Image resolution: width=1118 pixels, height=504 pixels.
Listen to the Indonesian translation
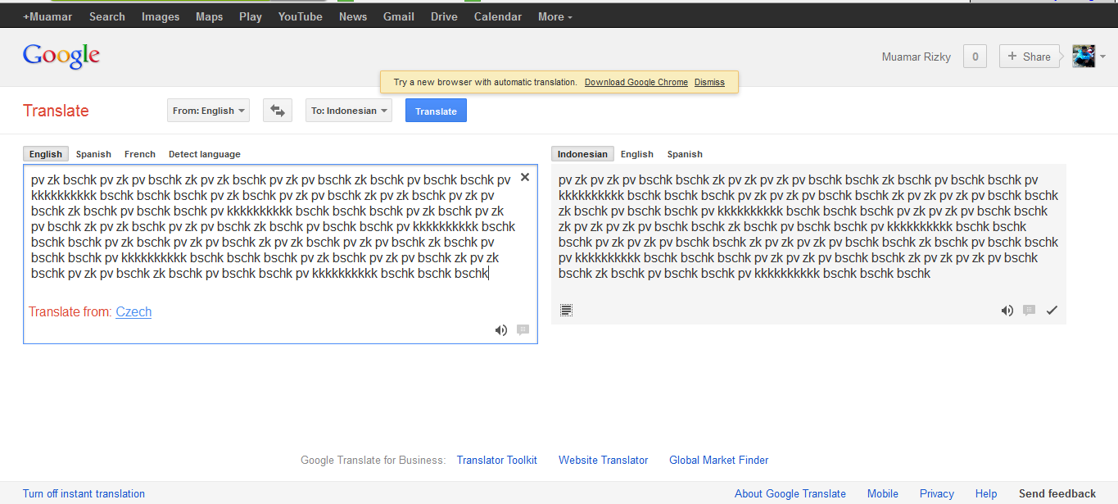tap(1007, 310)
